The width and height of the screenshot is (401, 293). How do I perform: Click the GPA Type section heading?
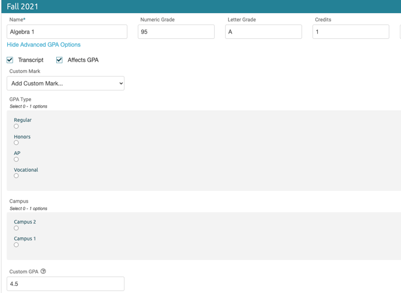click(20, 99)
